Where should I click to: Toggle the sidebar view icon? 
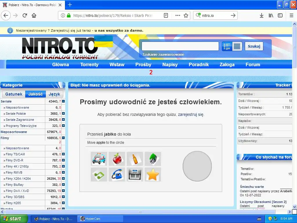click(280, 15)
